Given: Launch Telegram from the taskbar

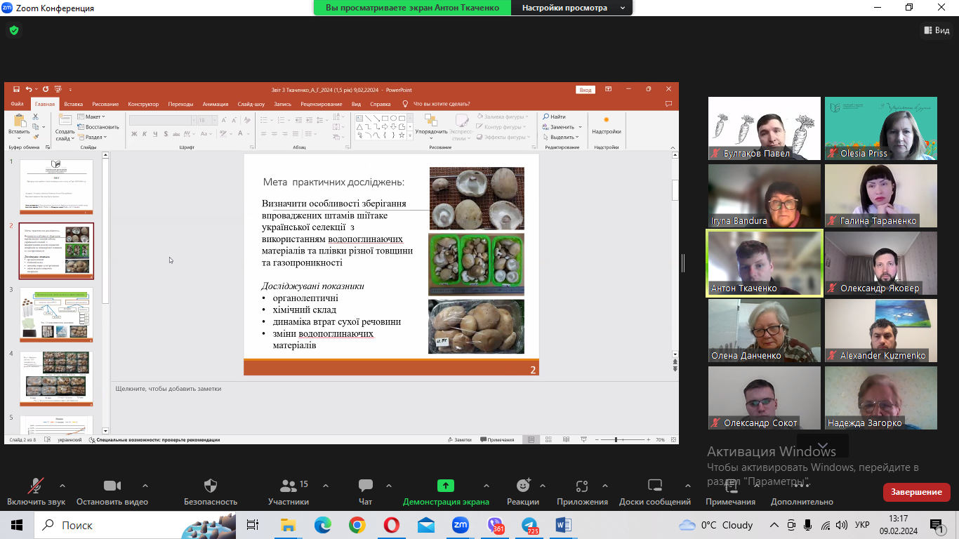Looking at the screenshot, I should 529,525.
